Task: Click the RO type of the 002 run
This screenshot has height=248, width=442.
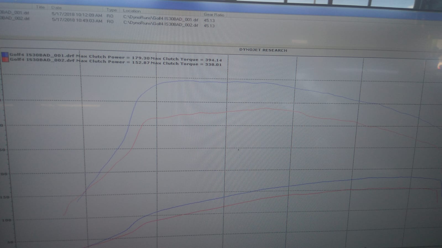Action: coord(110,21)
